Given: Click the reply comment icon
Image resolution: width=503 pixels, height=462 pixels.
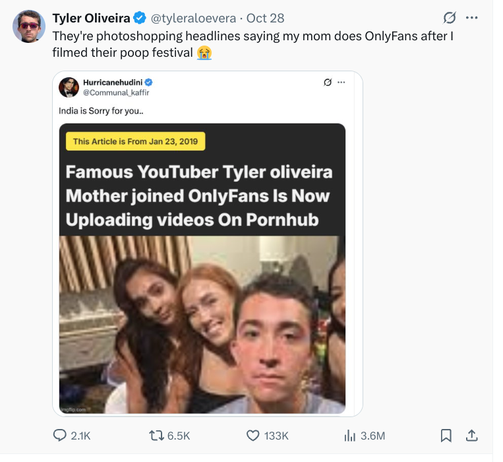Looking at the screenshot, I should (x=60, y=436).
